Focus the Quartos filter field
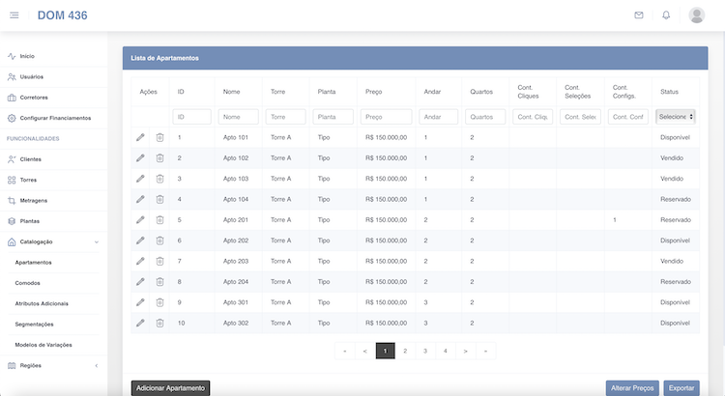 click(485, 117)
